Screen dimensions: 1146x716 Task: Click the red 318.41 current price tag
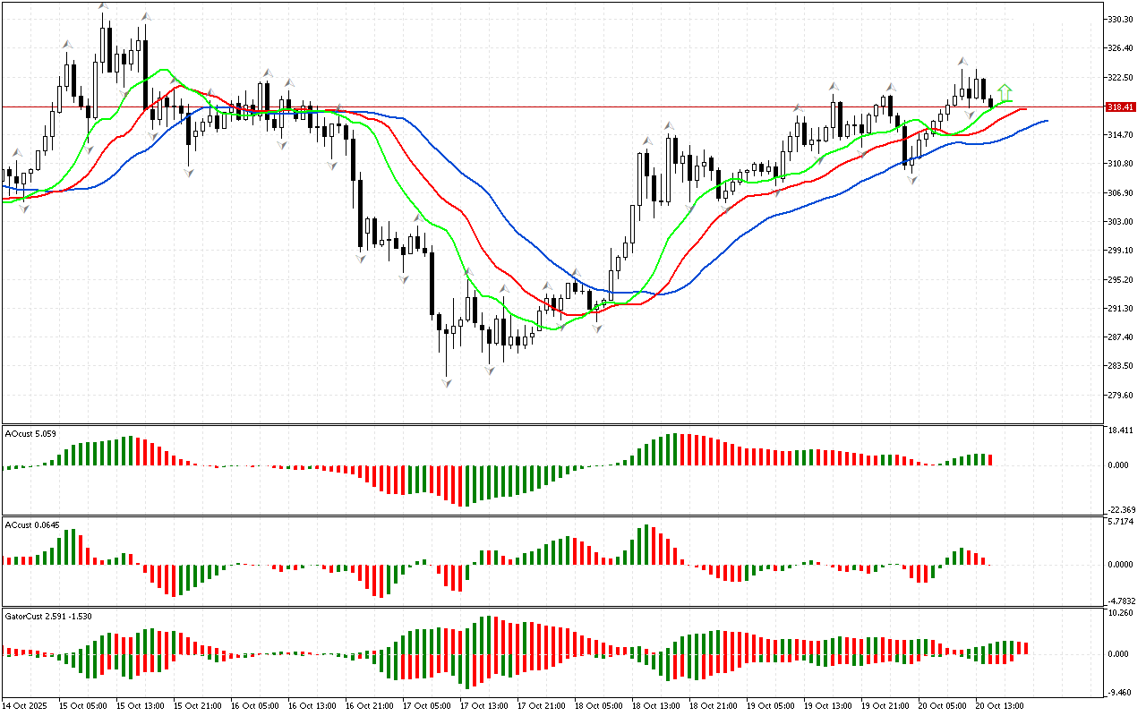tap(1120, 107)
